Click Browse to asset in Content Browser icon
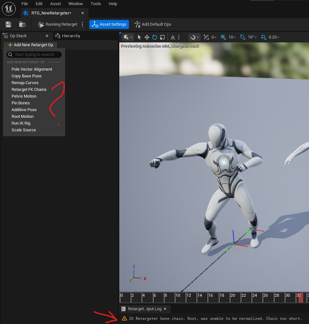The image size is (309, 324). [22, 24]
